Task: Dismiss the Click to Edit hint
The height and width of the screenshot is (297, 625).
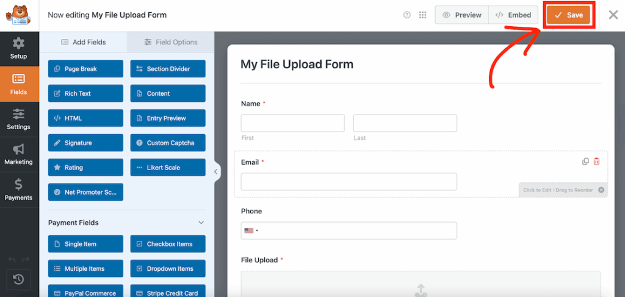Action: 601,190
